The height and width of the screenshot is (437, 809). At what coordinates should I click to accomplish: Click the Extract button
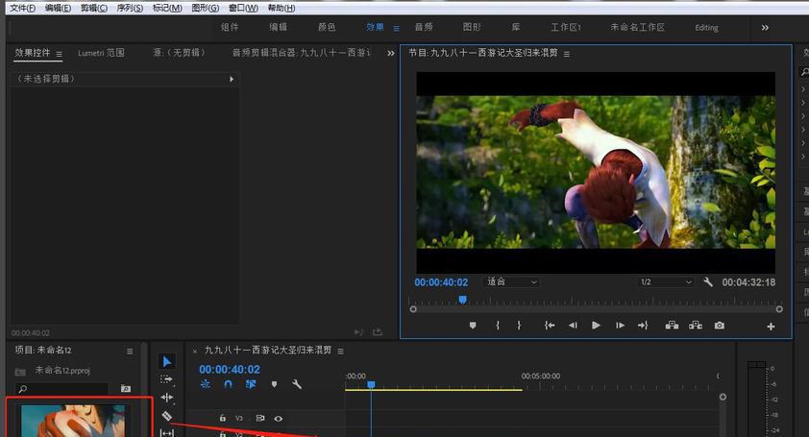(x=696, y=326)
